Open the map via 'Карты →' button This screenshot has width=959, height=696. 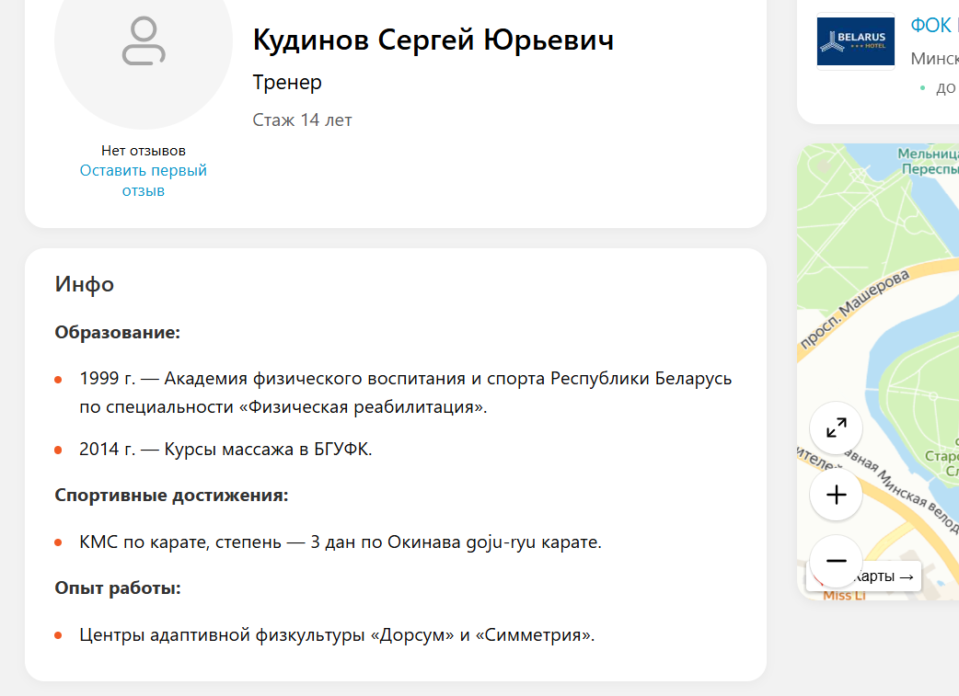point(884,576)
